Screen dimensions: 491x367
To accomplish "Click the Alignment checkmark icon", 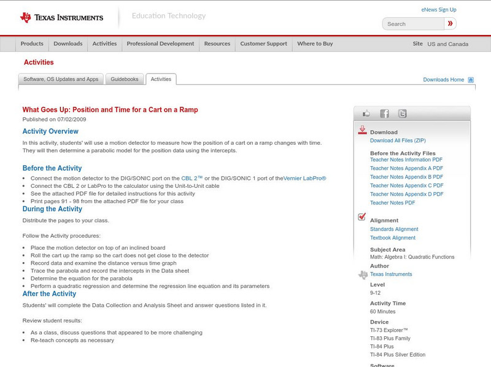I will point(361,217).
